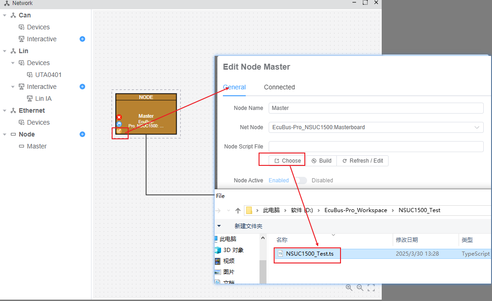
Task: Click the Can network icon in tree
Action: pyautogui.click(x=13, y=15)
